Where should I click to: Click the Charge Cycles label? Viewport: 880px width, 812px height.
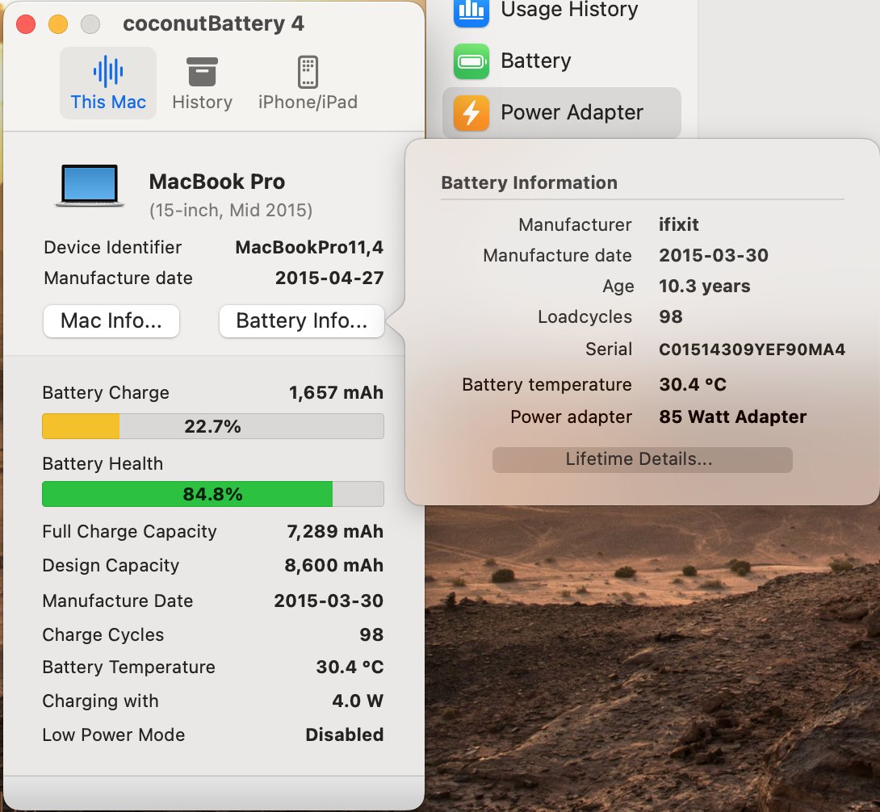pyautogui.click(x=103, y=634)
